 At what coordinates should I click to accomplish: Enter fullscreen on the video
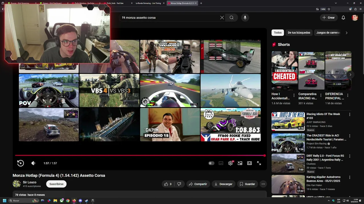(x=259, y=163)
